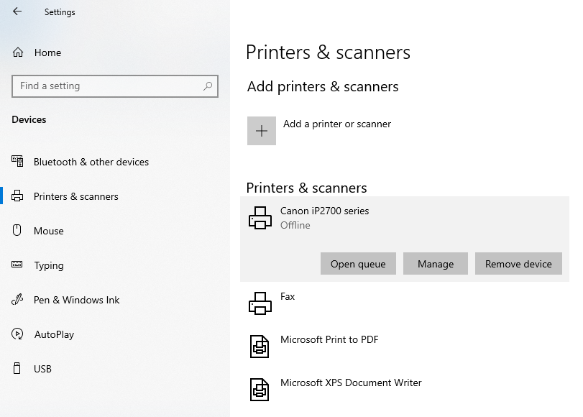Click the Microsoft XPS Document Writer icon
The width and height of the screenshot is (583, 417).
click(x=259, y=390)
